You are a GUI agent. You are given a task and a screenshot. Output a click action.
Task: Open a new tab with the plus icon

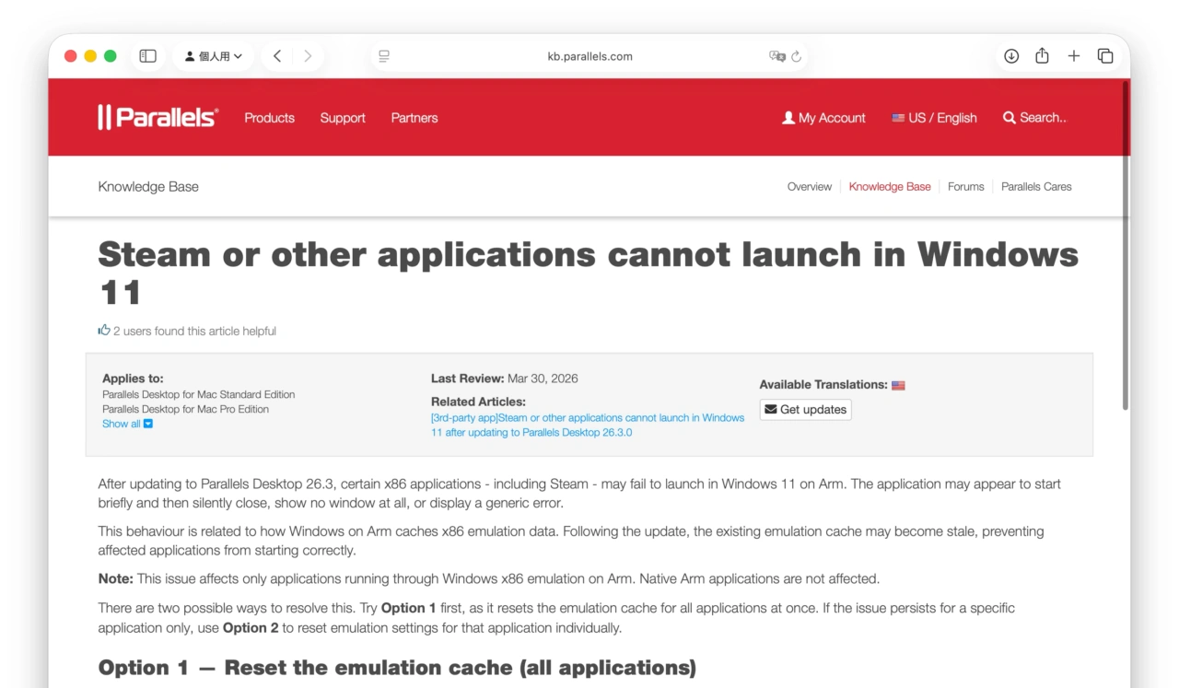tap(1073, 55)
